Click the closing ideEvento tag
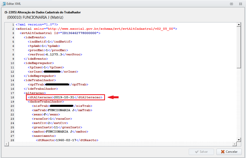The image size is (246, 158). point(36,59)
